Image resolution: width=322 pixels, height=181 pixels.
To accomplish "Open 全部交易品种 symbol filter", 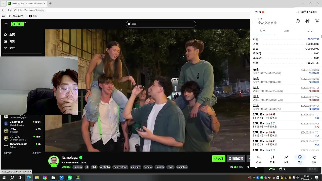I will [x=267, y=23].
